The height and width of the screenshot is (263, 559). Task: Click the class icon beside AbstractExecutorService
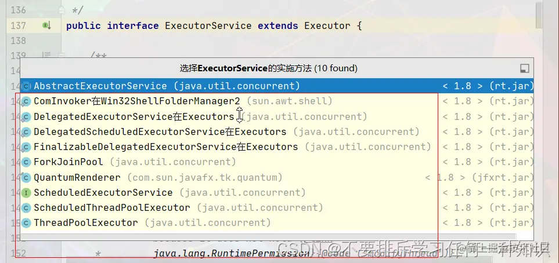coord(26,86)
